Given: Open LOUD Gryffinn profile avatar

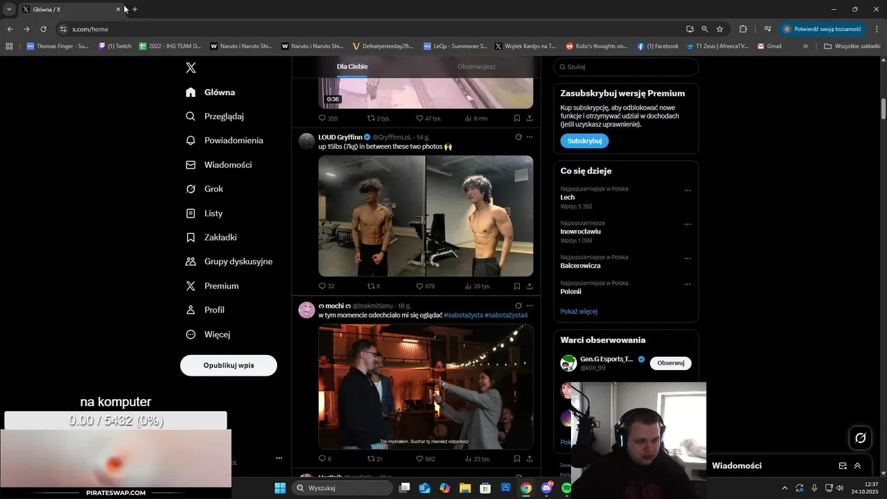Looking at the screenshot, I should [x=307, y=141].
